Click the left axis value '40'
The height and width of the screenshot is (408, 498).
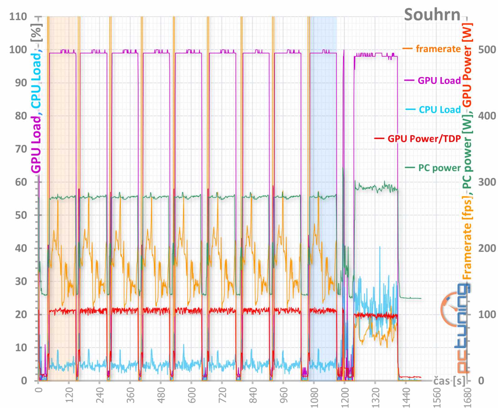21,248
